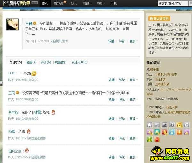Click the red envelope badge icon

tap(157, 139)
